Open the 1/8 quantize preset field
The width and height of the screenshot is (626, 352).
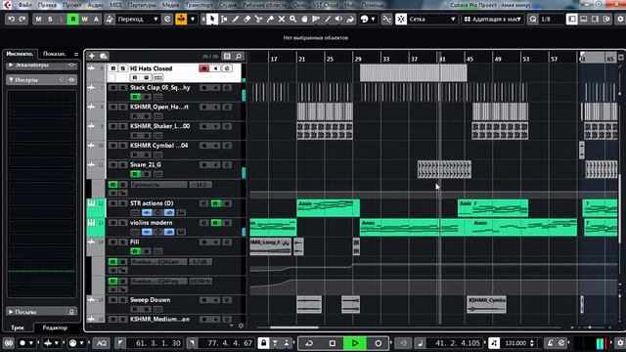pyautogui.click(x=550, y=20)
